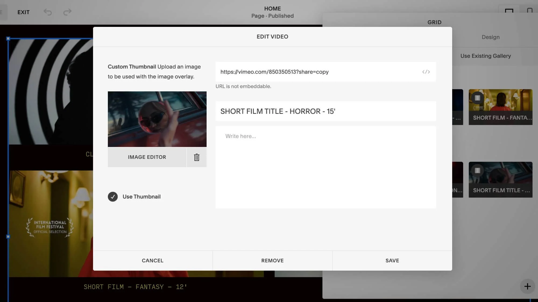Viewport: 538px width, 302px height.
Task: Click the embed code icon in URL field
Action: 426,72
